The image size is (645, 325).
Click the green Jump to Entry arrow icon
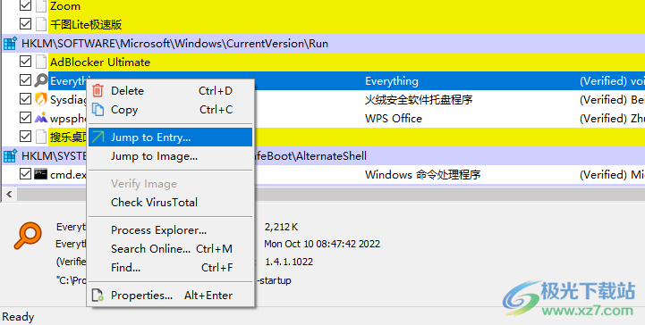click(x=98, y=137)
